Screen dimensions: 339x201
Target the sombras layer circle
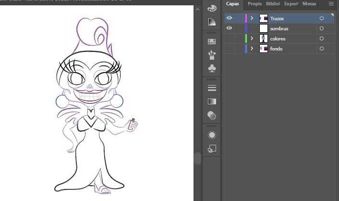click(x=322, y=28)
